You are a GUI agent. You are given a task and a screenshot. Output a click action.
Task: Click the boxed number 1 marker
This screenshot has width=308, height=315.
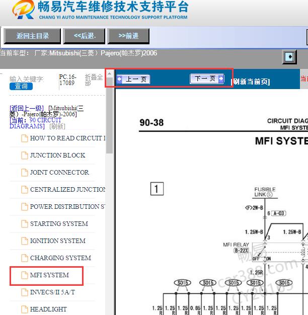tap(157, 189)
